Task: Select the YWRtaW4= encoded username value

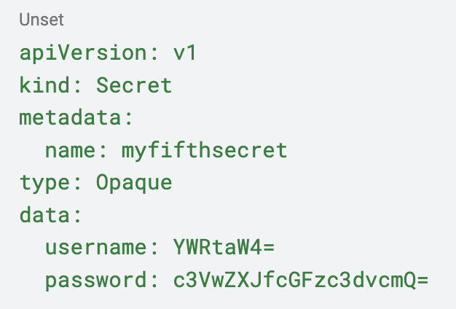Action: coord(223,247)
